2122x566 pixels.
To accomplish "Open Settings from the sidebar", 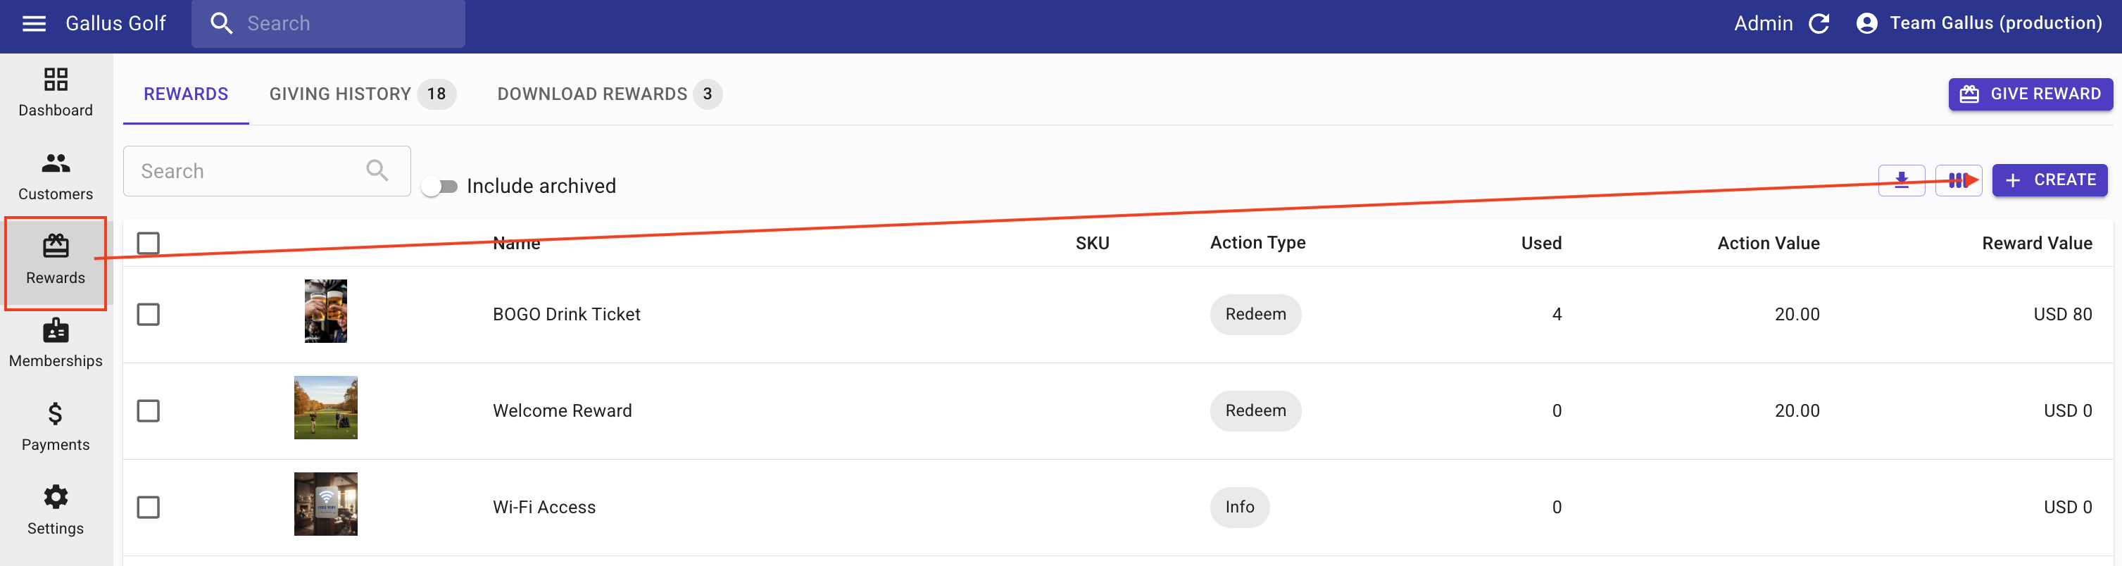I will point(55,511).
